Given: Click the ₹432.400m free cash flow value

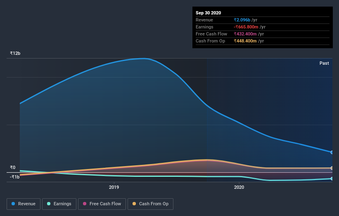Looking at the screenshot, I should 245,34.
